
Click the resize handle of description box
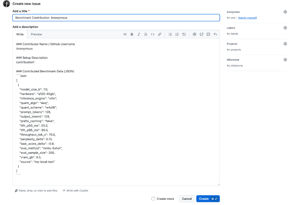click(x=218, y=185)
